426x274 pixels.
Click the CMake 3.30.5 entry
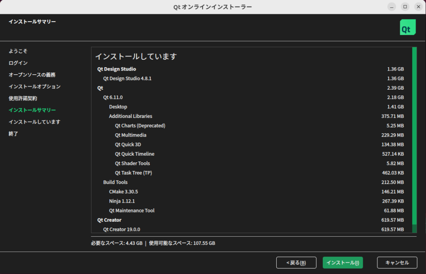(x=123, y=192)
